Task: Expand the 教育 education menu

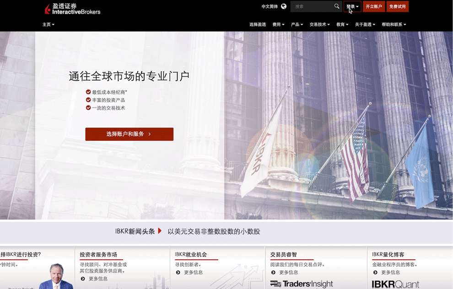Action: pyautogui.click(x=342, y=25)
